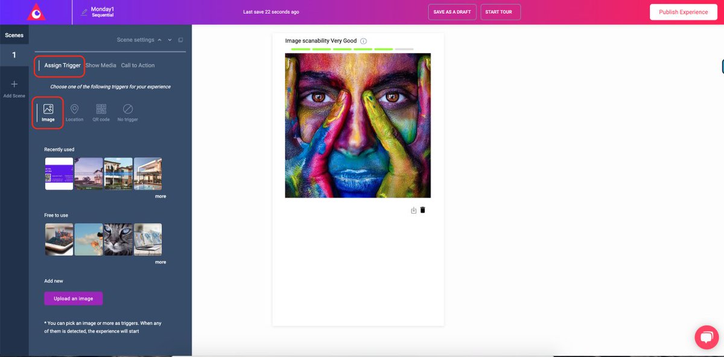Click the duplicate scene icon
Screen dimensions: 724x357
pos(180,40)
